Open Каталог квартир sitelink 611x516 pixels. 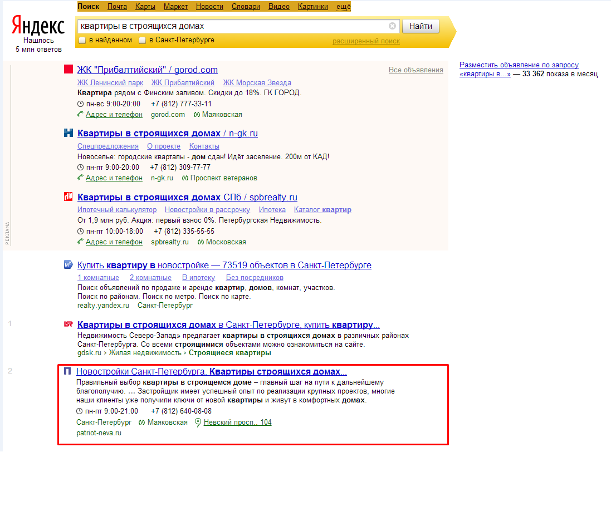click(322, 210)
